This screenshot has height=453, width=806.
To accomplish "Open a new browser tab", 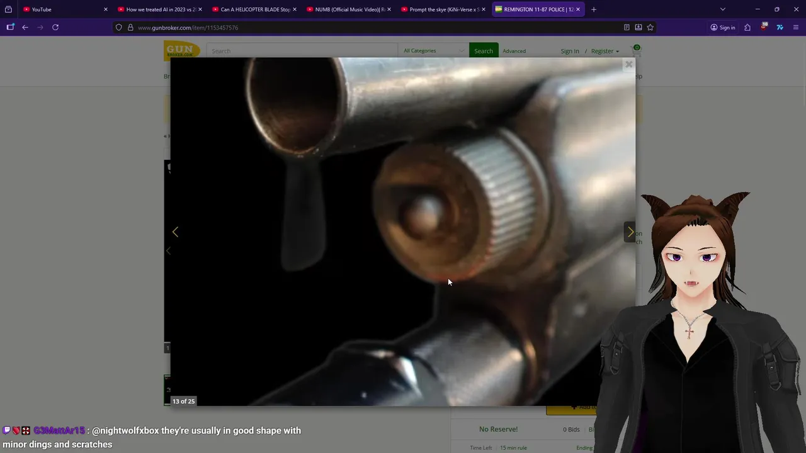I will [x=594, y=9].
